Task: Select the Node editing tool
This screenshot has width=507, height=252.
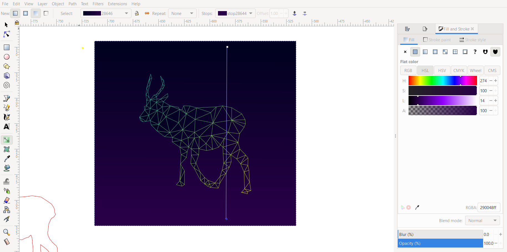Action: tap(6, 34)
